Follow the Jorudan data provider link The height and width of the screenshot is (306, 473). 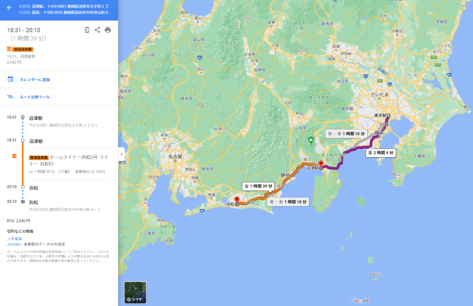14,244
